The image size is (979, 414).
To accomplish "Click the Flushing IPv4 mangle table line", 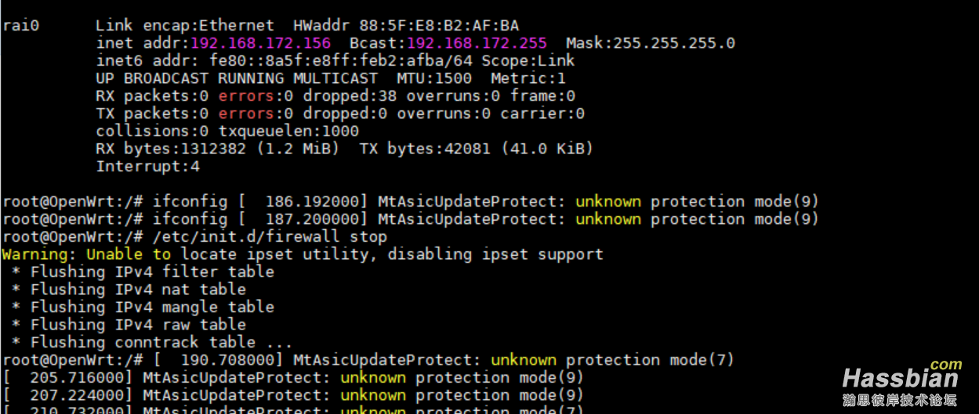I will (x=143, y=307).
